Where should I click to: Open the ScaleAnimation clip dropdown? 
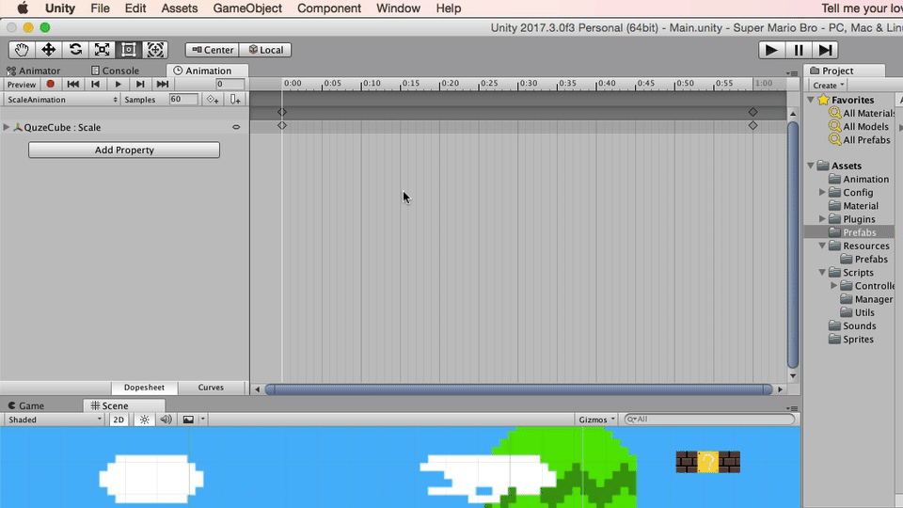point(61,100)
